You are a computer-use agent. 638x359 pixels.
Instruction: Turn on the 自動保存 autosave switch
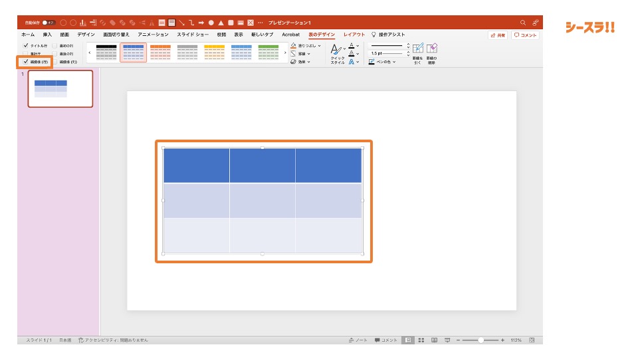49,23
